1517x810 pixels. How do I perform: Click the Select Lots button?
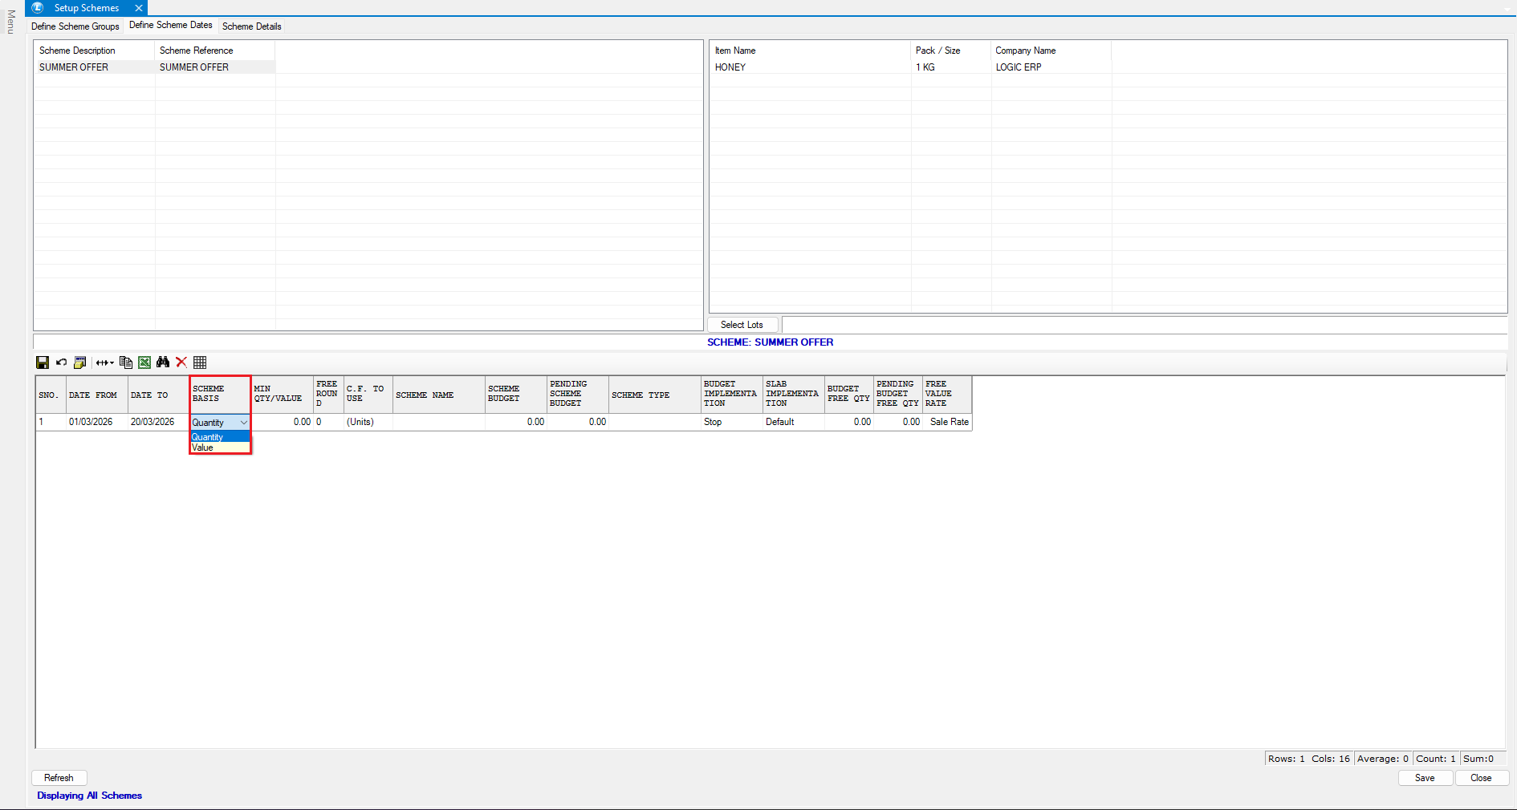[742, 325]
